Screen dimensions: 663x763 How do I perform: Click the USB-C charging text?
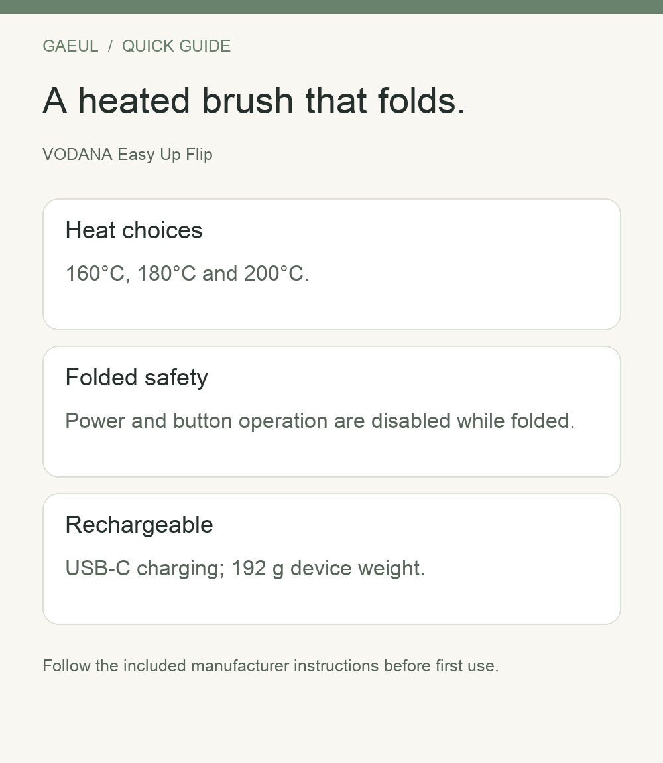tap(145, 569)
